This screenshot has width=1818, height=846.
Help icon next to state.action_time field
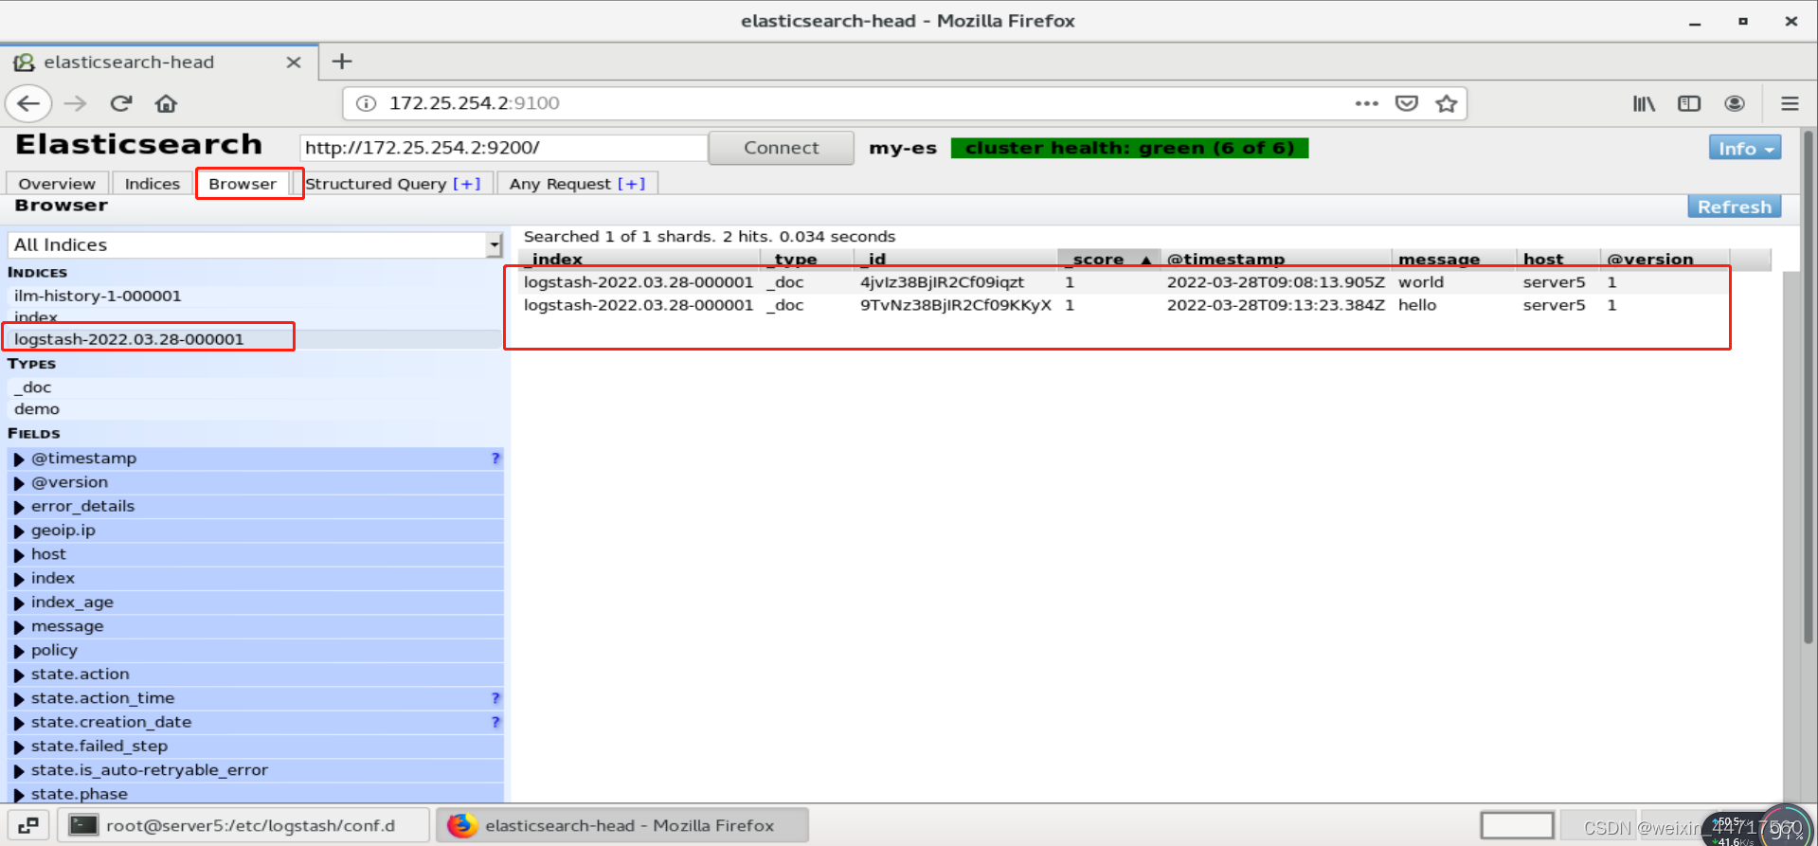pyautogui.click(x=495, y=698)
